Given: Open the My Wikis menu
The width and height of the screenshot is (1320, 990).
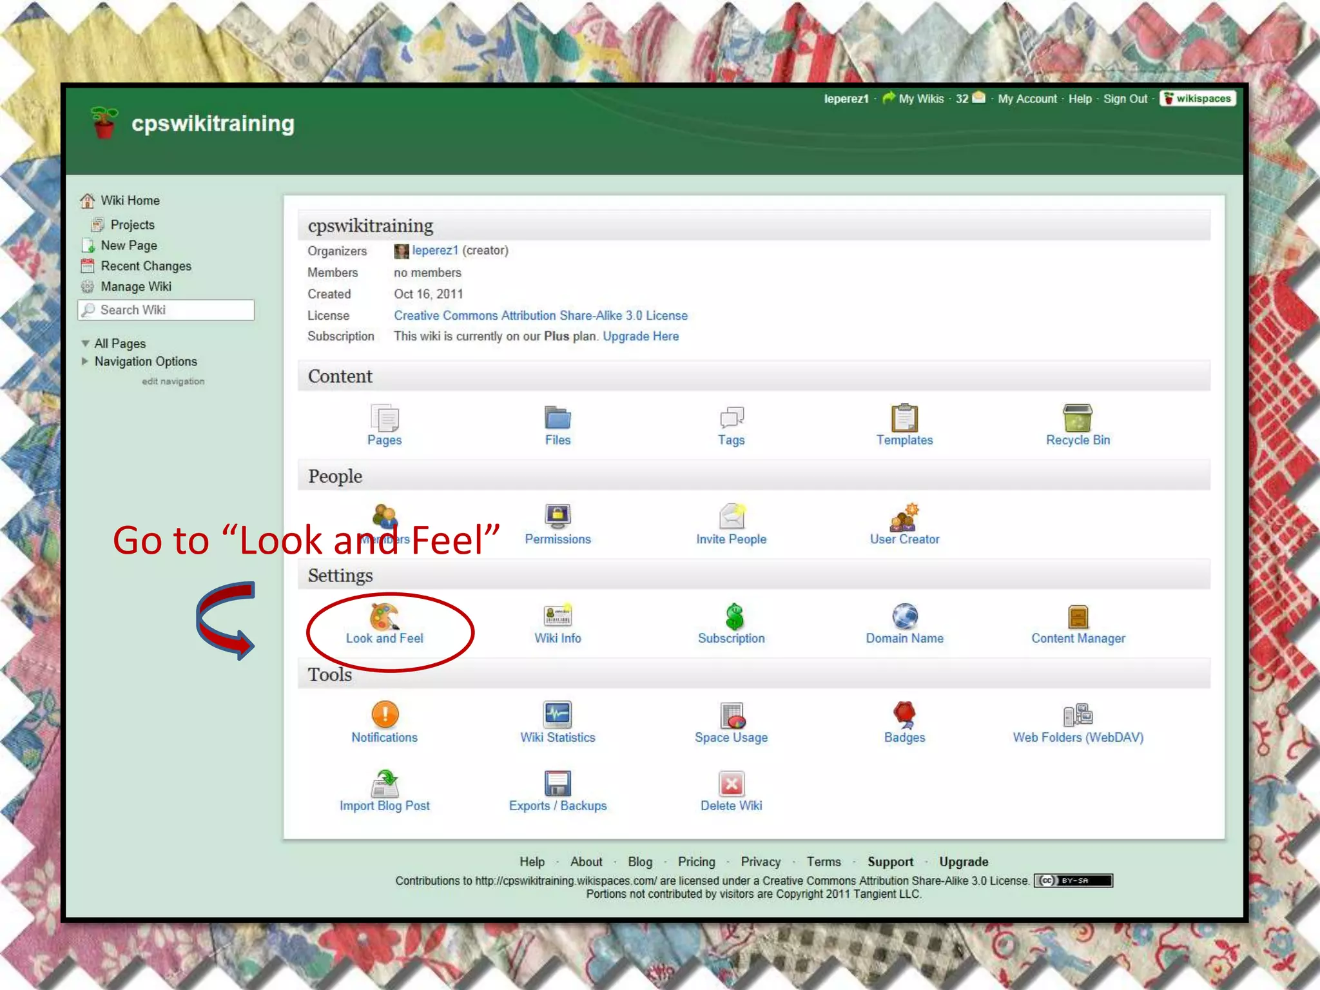Looking at the screenshot, I should pos(920,99).
